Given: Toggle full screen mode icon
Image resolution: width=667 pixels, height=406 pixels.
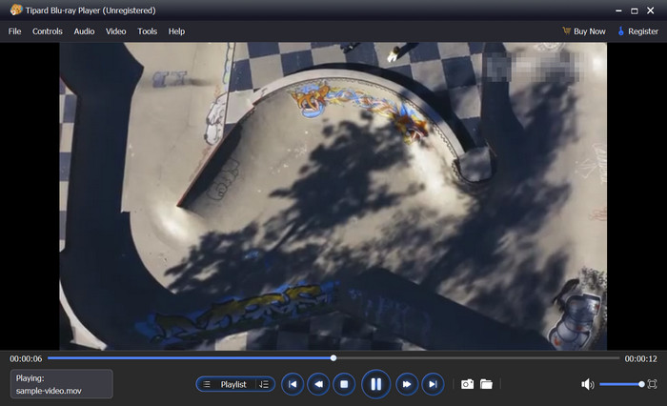Looking at the screenshot, I should (x=652, y=384).
